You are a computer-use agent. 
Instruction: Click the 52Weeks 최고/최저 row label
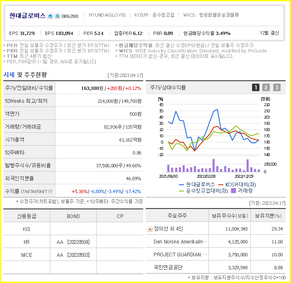26,101
